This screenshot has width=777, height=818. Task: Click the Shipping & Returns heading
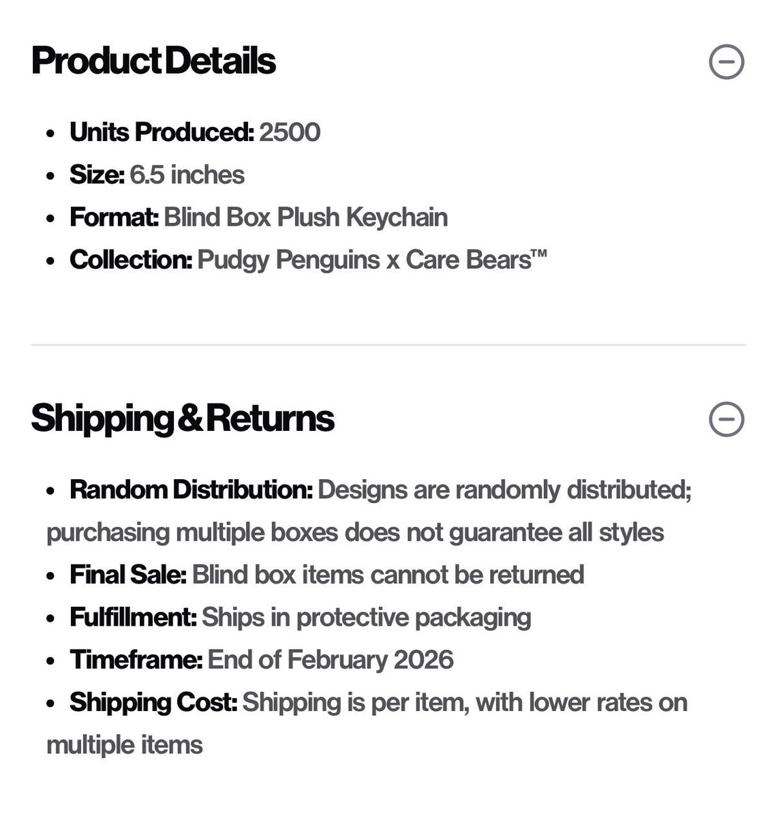click(183, 419)
